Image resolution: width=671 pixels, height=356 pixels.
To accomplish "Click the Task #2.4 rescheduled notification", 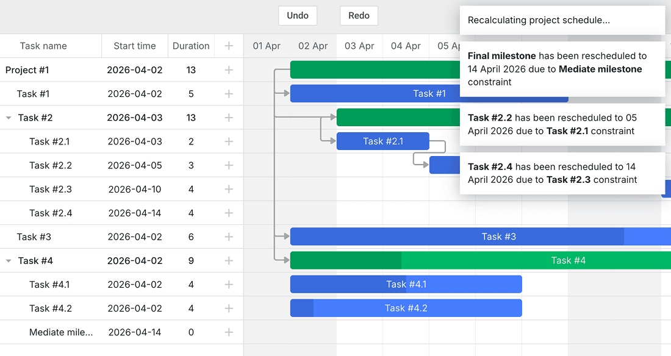I will coord(562,173).
